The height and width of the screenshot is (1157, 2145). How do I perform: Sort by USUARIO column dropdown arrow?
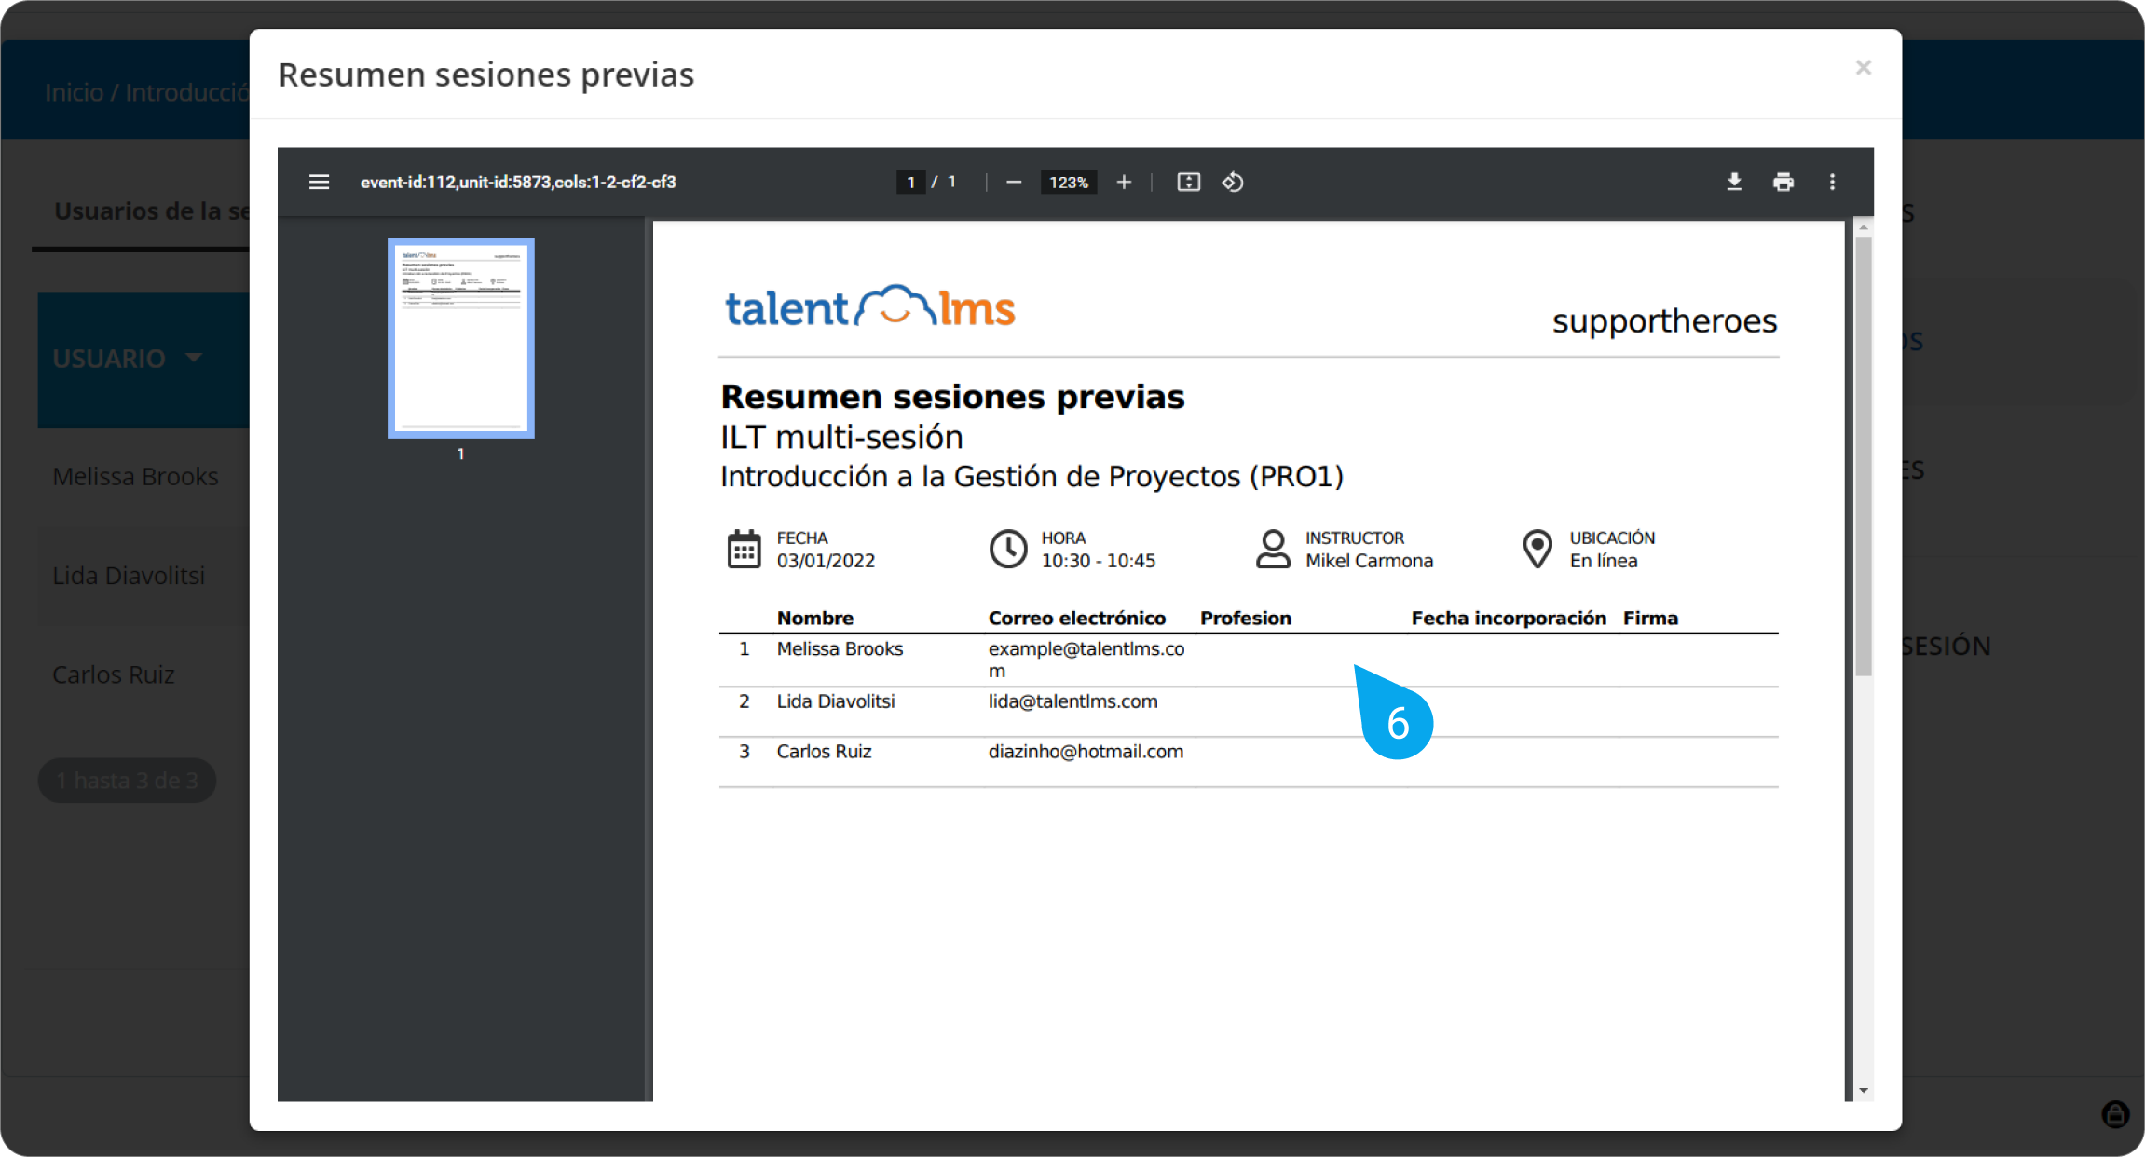194,358
